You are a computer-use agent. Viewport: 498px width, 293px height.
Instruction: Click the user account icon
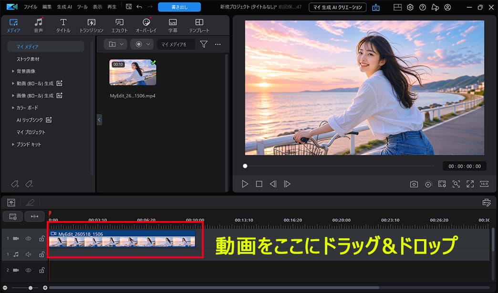pyautogui.click(x=447, y=7)
